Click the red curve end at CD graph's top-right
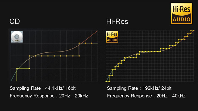 click(97, 31)
